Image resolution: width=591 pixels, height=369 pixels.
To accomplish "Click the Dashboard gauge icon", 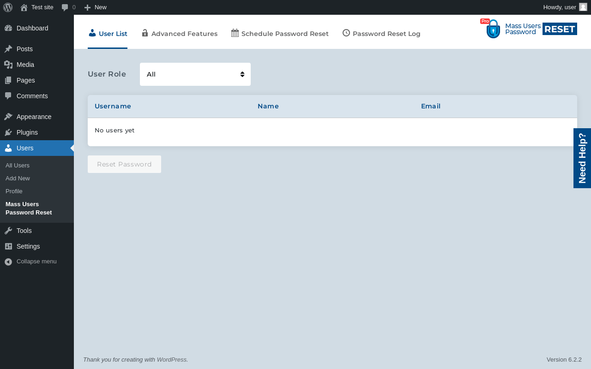I will [x=8, y=28].
